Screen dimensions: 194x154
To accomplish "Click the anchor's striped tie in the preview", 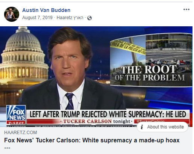I will pyautogui.click(x=70, y=101).
